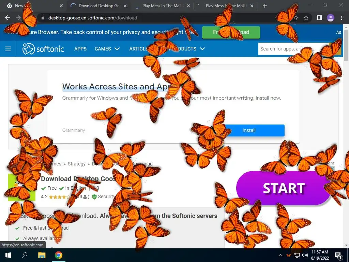Click the butterfly tray icon
The image size is (349, 262).
click(x=288, y=255)
